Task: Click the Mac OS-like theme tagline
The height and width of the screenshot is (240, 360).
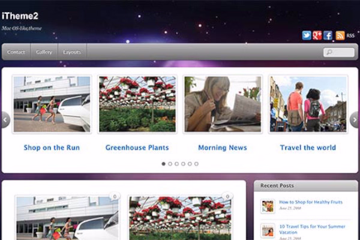Action: click(x=22, y=28)
